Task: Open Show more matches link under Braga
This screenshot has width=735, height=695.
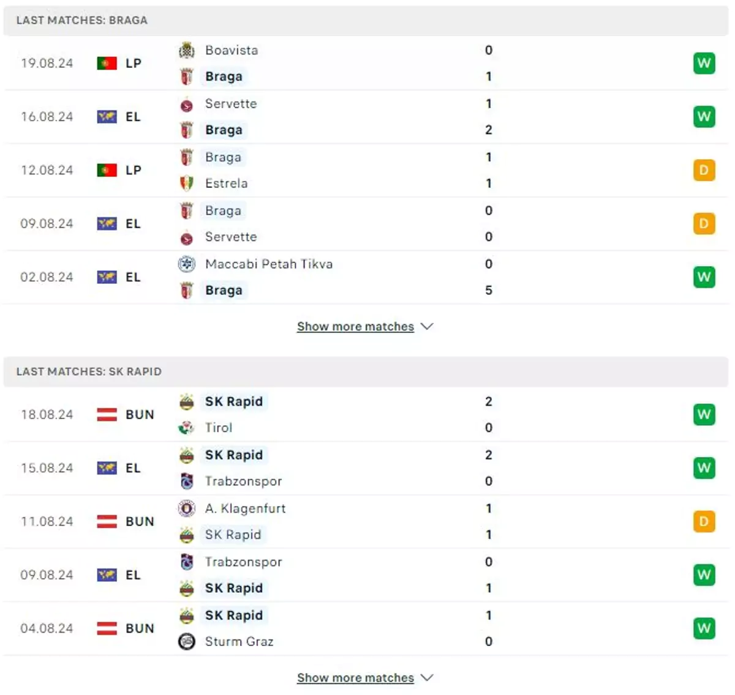Action: pos(355,327)
